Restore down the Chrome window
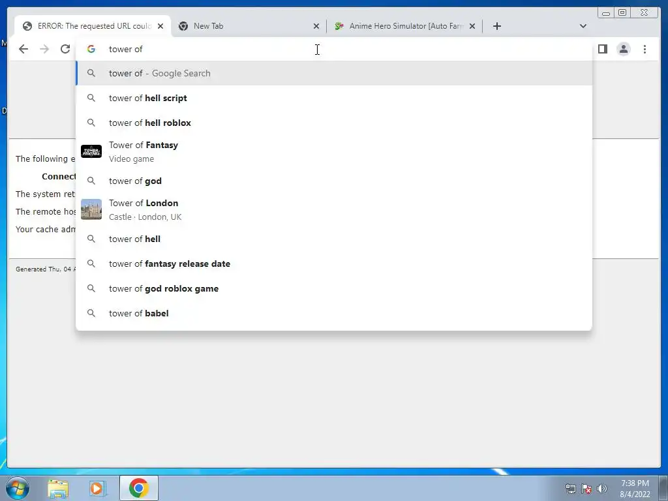Viewport: 668px width, 501px height. pos(622,13)
